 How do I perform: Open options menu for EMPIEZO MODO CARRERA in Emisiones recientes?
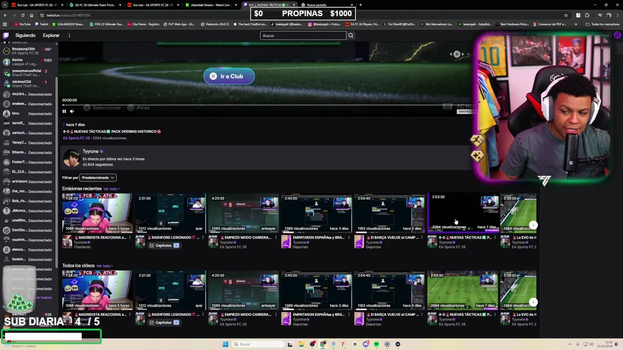tap(276, 238)
